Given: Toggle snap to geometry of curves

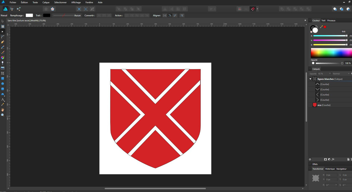Looking at the screenshot, I should point(170,15).
